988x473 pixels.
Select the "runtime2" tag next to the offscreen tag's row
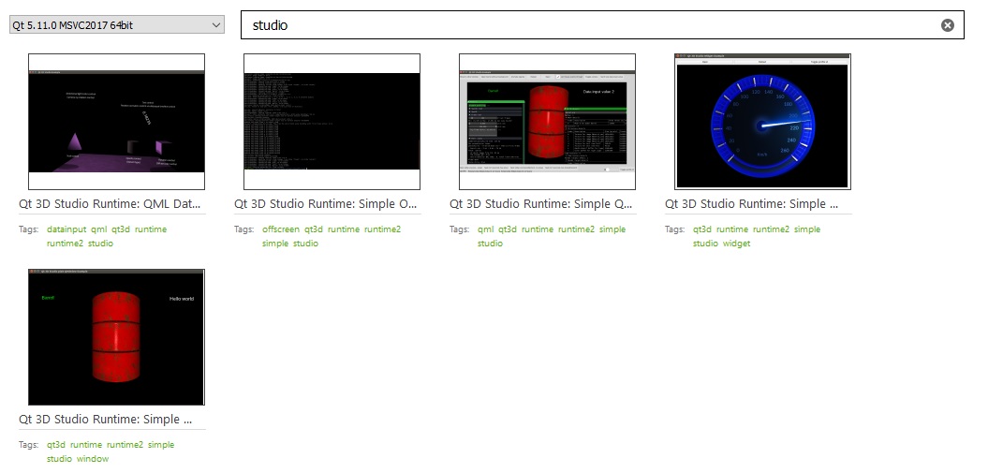(382, 229)
